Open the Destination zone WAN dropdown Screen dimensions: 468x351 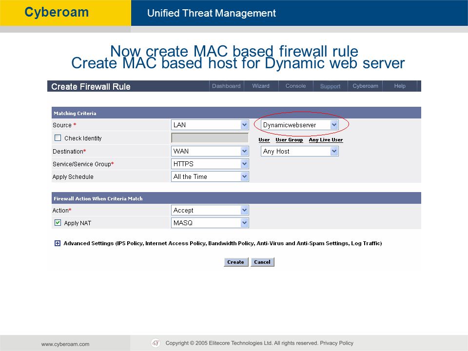coord(210,151)
